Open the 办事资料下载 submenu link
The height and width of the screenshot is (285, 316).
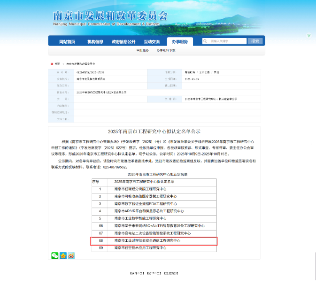[166, 50]
